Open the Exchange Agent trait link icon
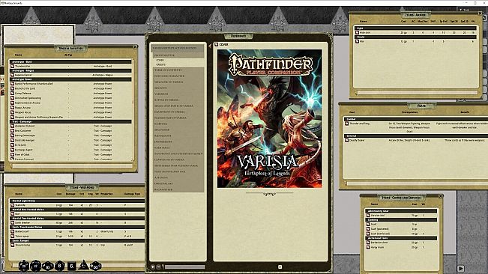488x274 pixels. 12,150
